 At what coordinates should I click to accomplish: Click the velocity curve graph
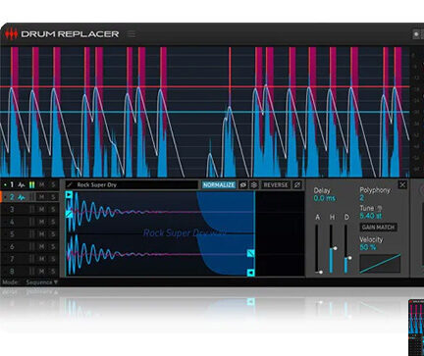tap(380, 264)
